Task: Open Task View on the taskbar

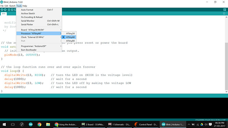Action: click(13, 124)
